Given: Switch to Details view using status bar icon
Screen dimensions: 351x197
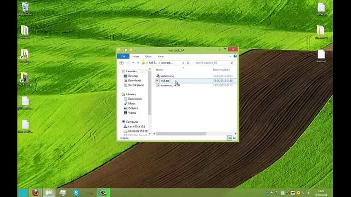Looking at the screenshot, I should point(229,138).
